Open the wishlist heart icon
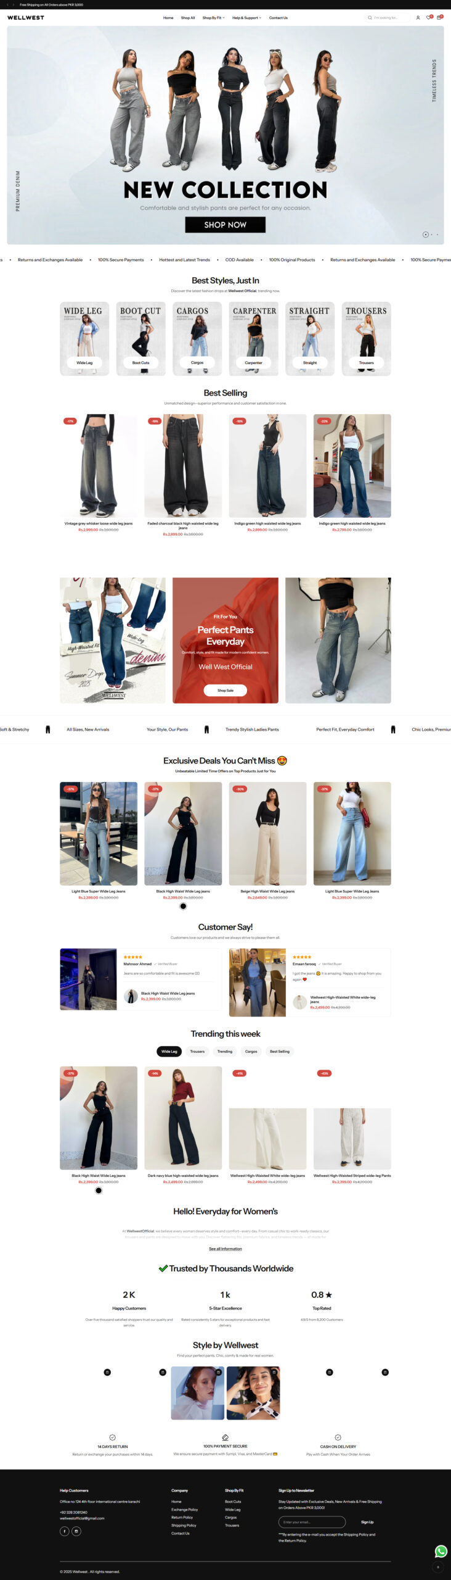 [x=428, y=18]
